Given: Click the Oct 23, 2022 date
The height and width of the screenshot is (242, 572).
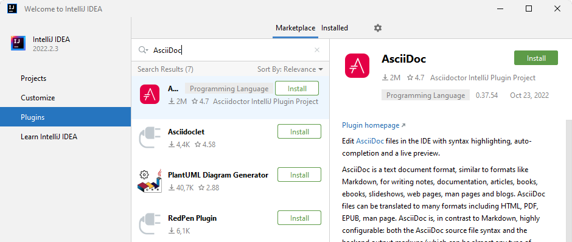Looking at the screenshot, I should click(x=529, y=95).
